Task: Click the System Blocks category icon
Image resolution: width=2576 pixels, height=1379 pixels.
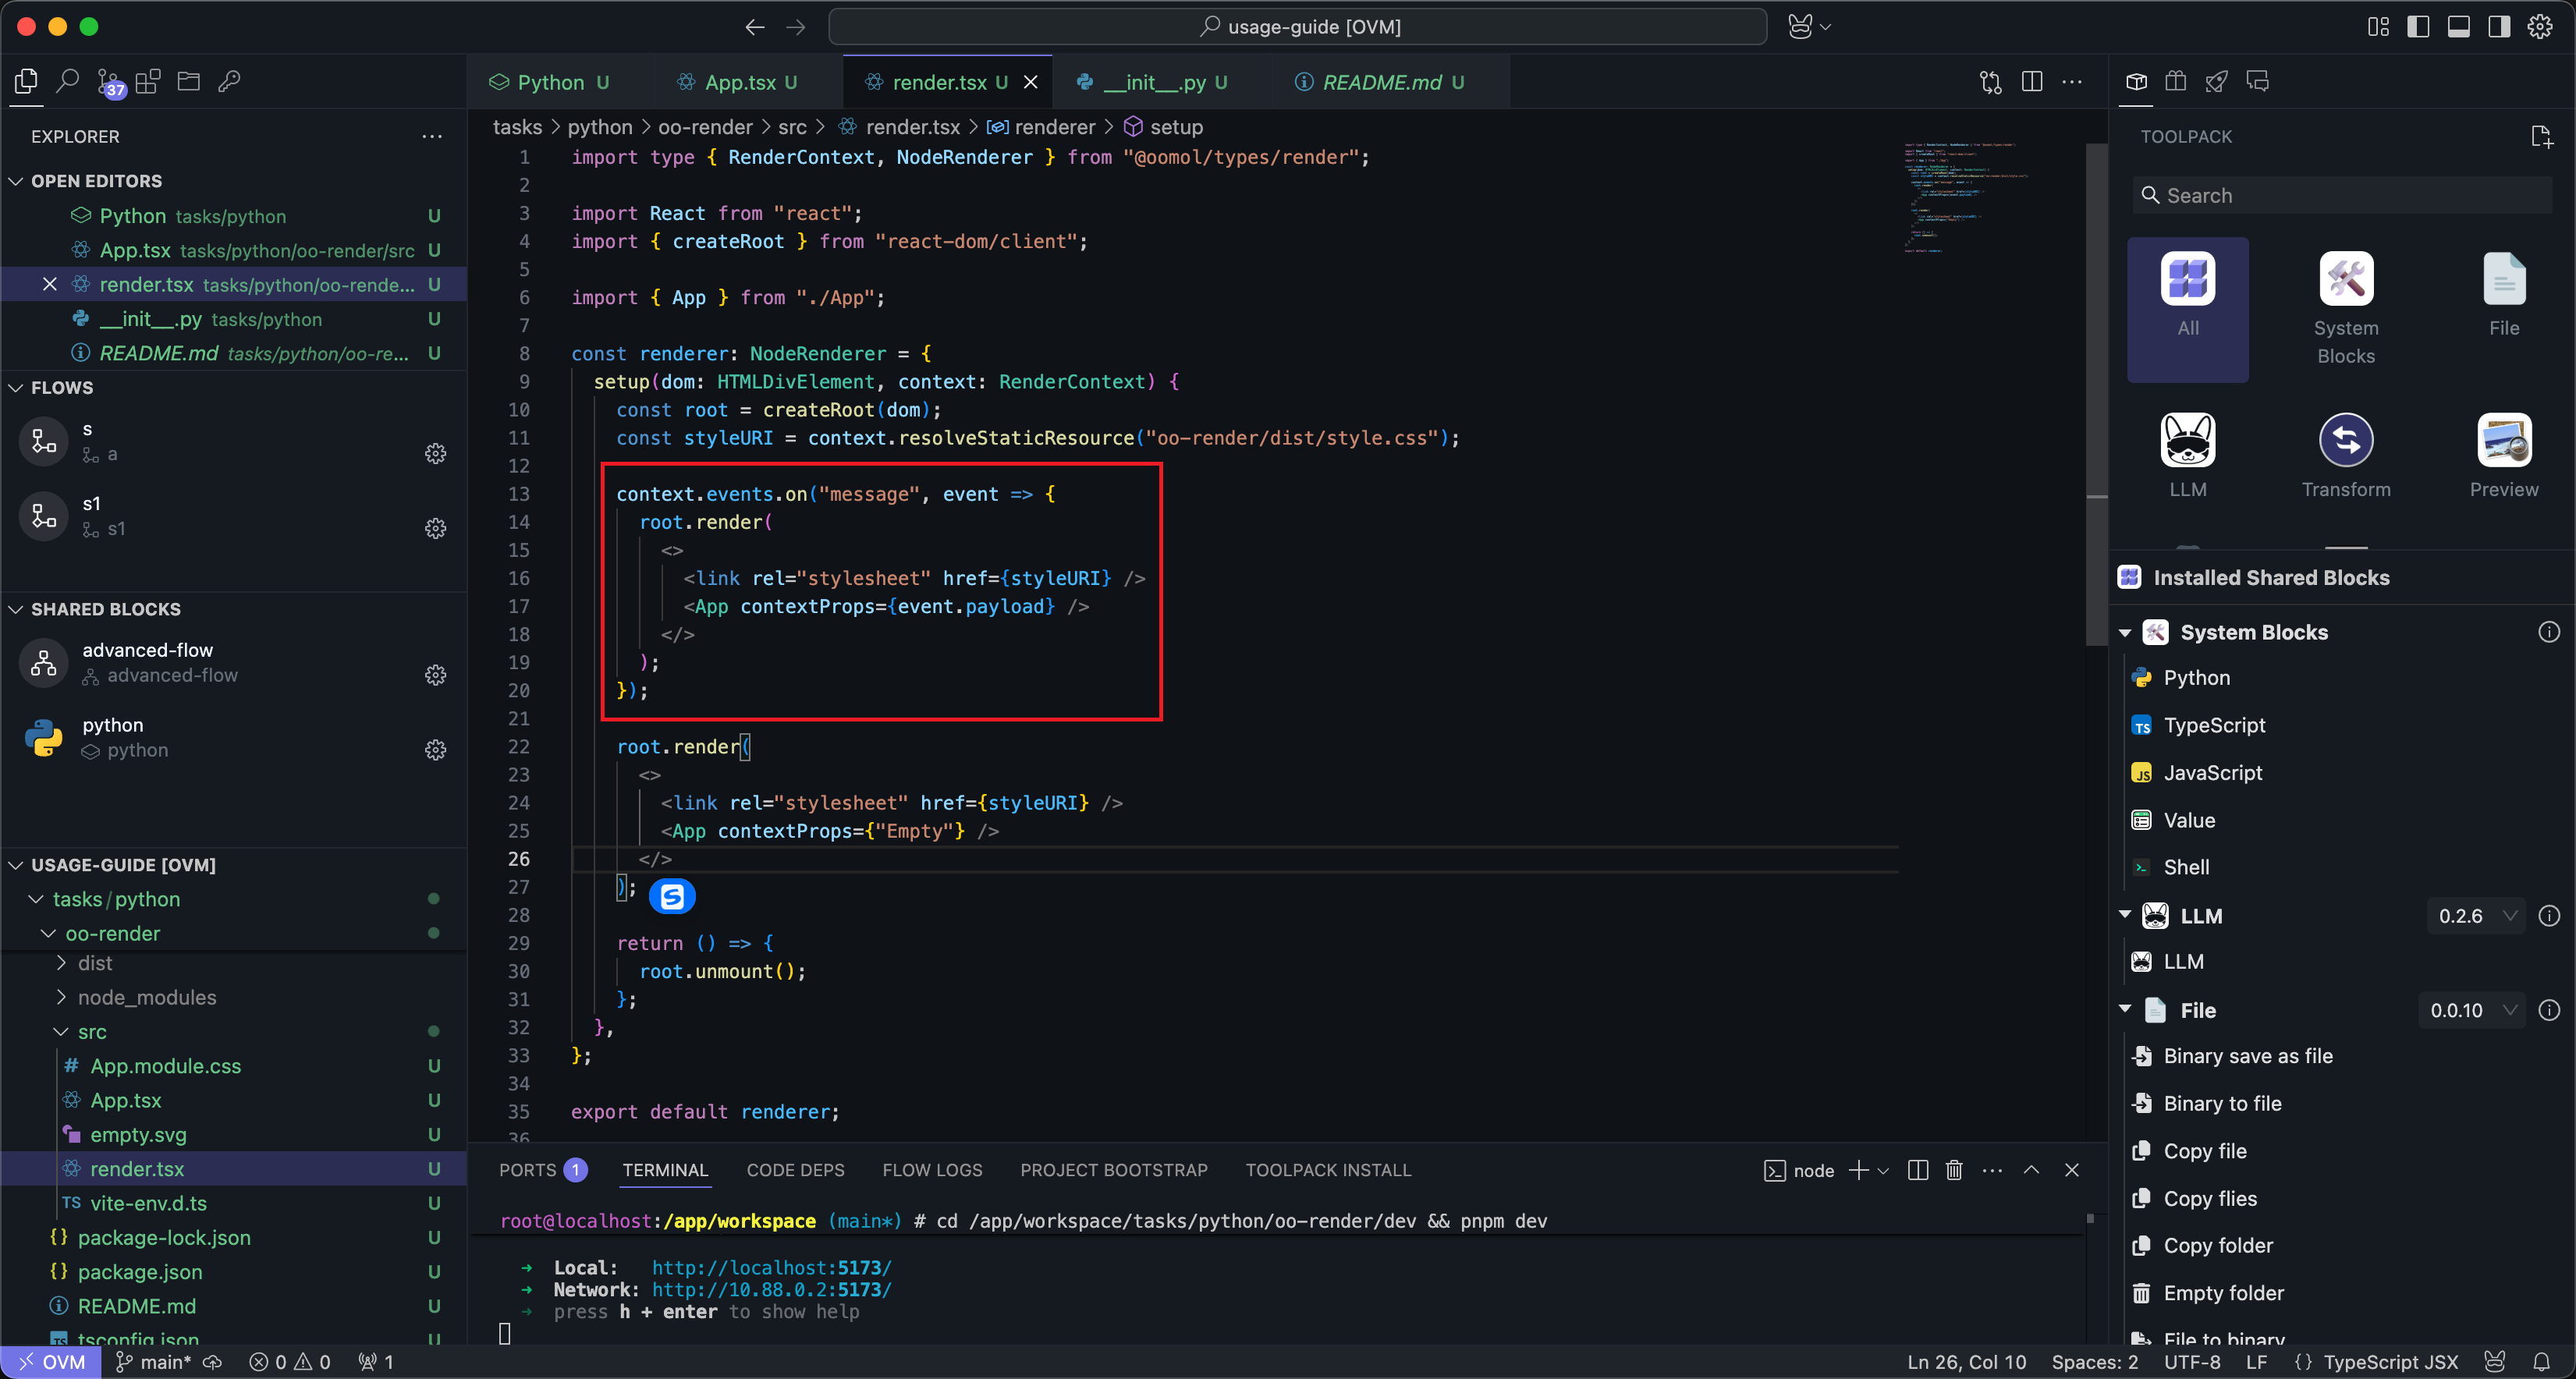Action: coord(2345,279)
